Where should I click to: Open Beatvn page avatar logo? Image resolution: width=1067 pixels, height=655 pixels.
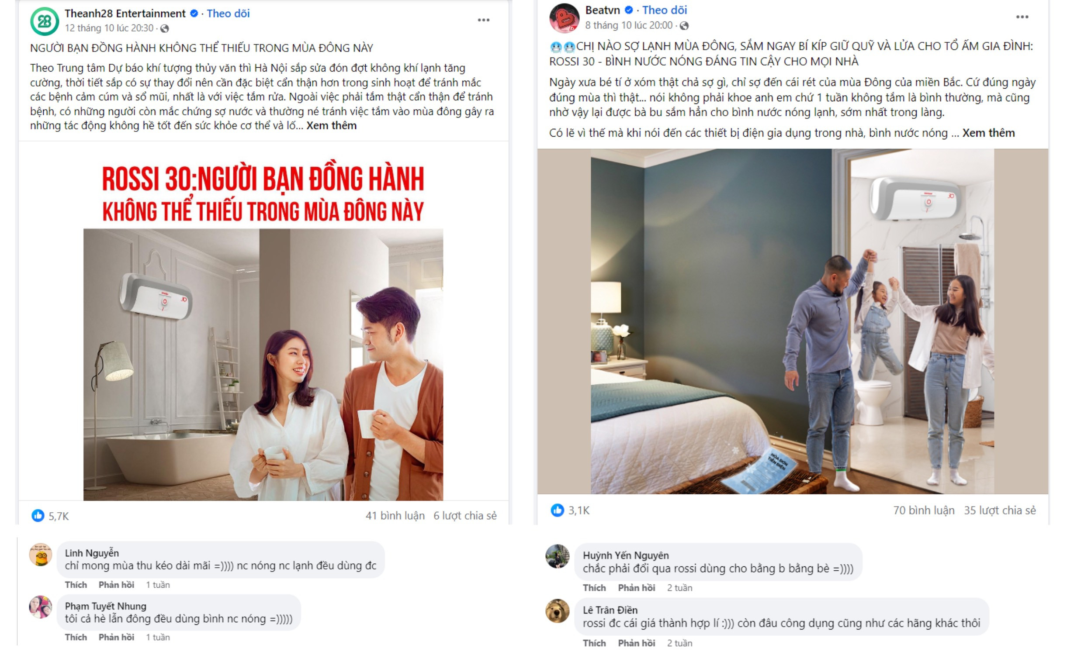[564, 18]
